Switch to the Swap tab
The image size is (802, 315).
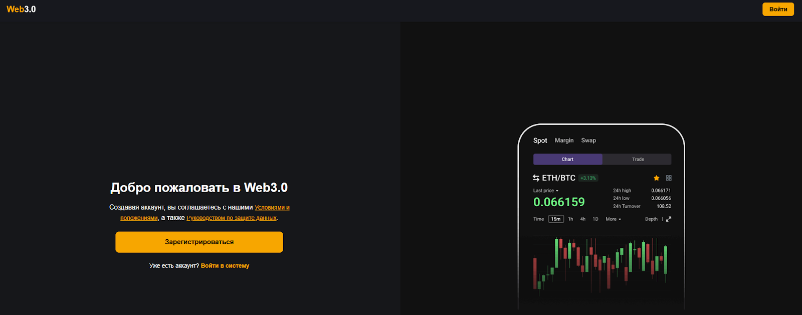(x=588, y=140)
